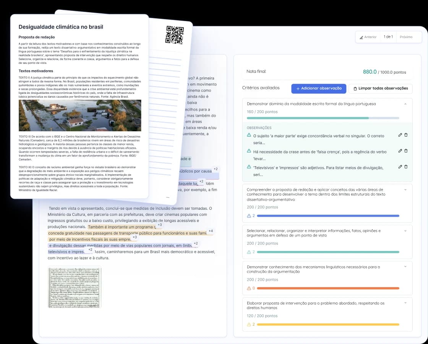Image resolution: width=428 pixels, height=344 pixels.
Task: Click the 'Nota final:' label
Action: (256, 71)
